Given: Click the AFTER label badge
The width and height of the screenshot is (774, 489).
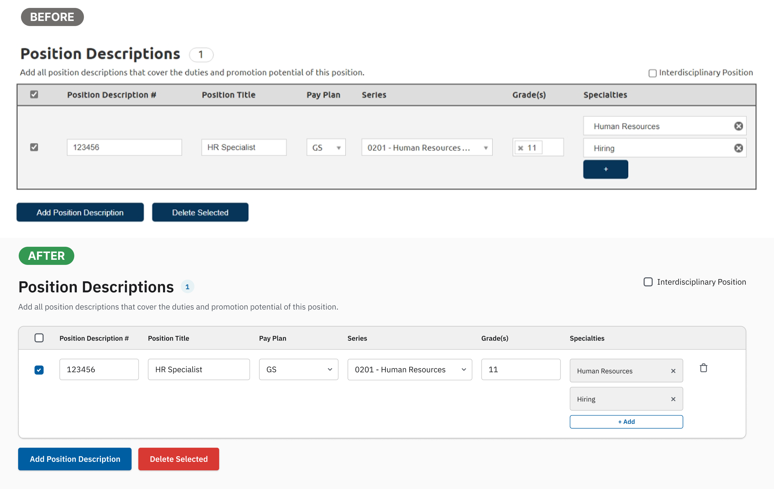Looking at the screenshot, I should click(46, 256).
